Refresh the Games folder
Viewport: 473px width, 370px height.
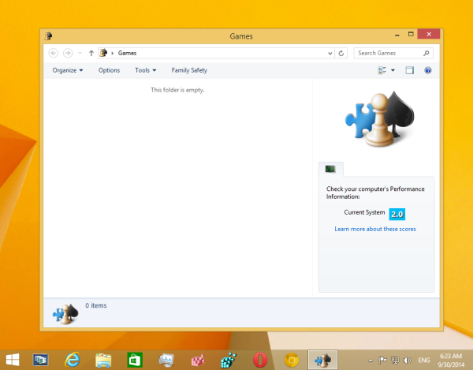point(341,53)
